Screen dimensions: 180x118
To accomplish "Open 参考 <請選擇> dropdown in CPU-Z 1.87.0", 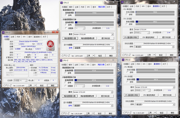I will pos(93,48).
